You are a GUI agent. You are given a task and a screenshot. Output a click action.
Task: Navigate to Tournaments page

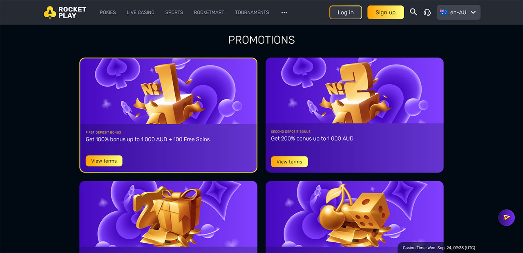[x=252, y=12]
